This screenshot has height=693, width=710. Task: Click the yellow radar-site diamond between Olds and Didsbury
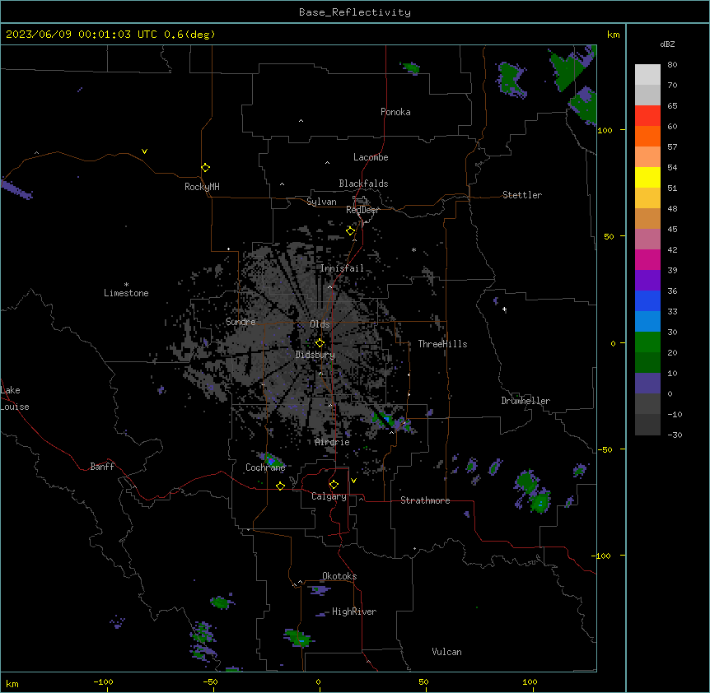pyautogui.click(x=320, y=342)
